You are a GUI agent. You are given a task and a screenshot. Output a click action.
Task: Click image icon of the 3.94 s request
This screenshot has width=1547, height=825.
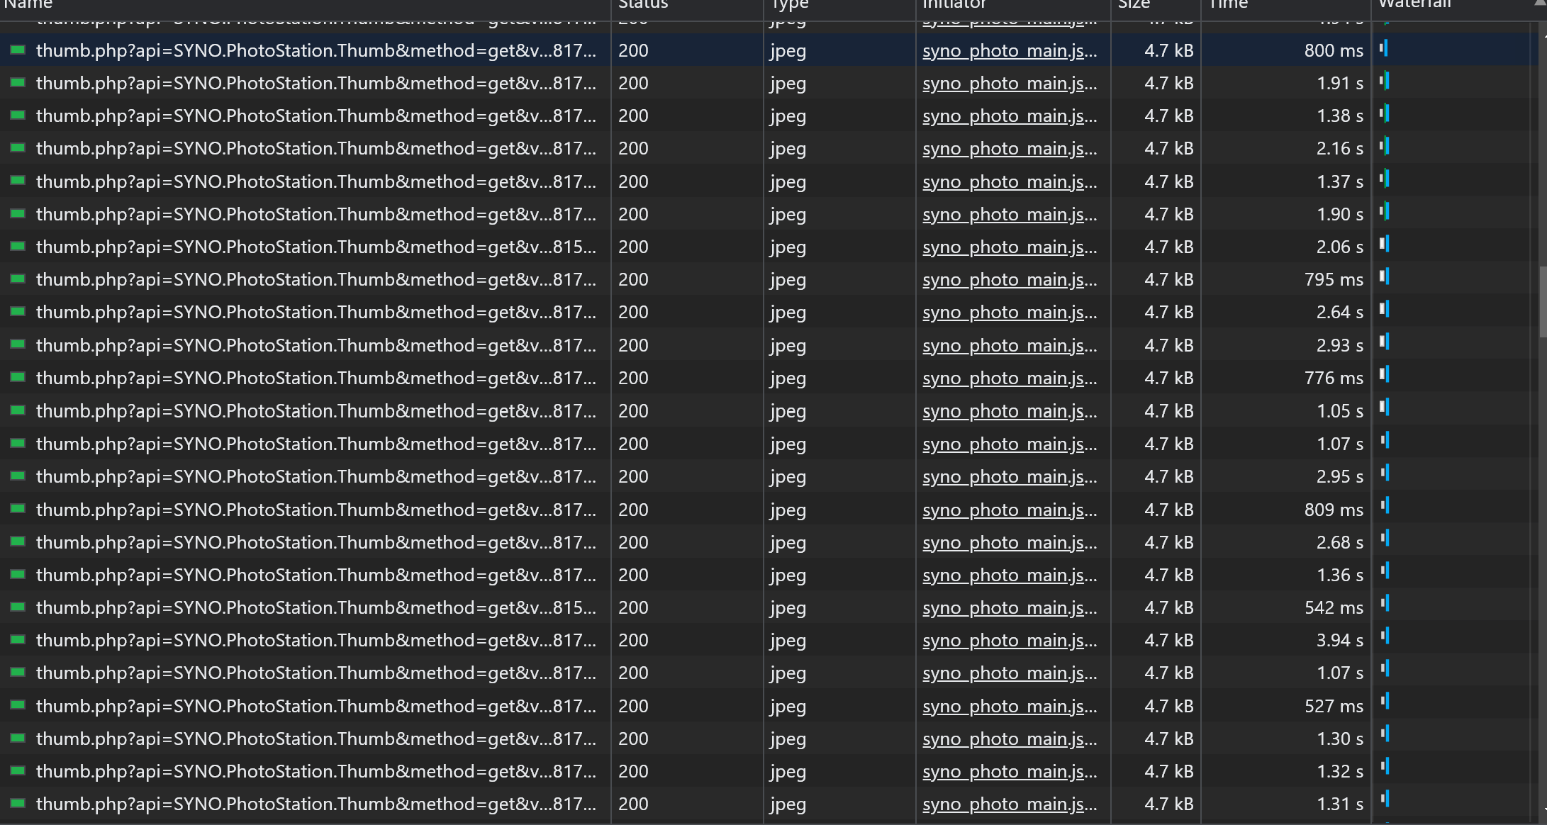[18, 640]
